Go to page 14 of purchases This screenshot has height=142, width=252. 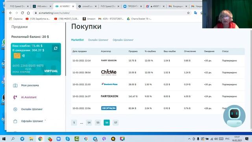tap(89, 123)
